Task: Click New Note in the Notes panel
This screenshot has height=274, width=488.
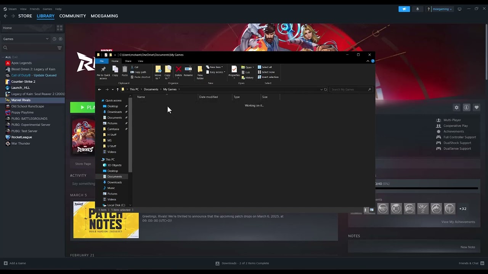Action: point(468,247)
